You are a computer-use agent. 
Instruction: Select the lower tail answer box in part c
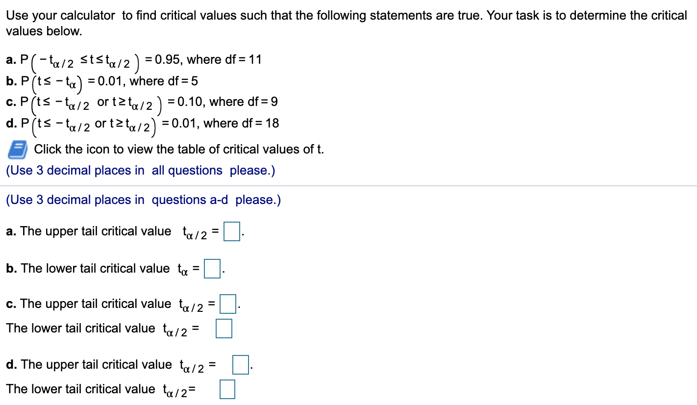point(224,329)
